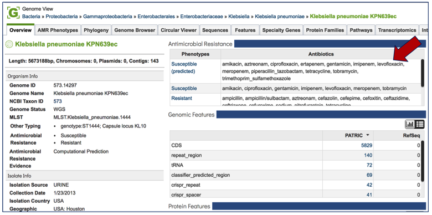Switch to the Sequences tab
432x215 pixels.
pos(215,30)
